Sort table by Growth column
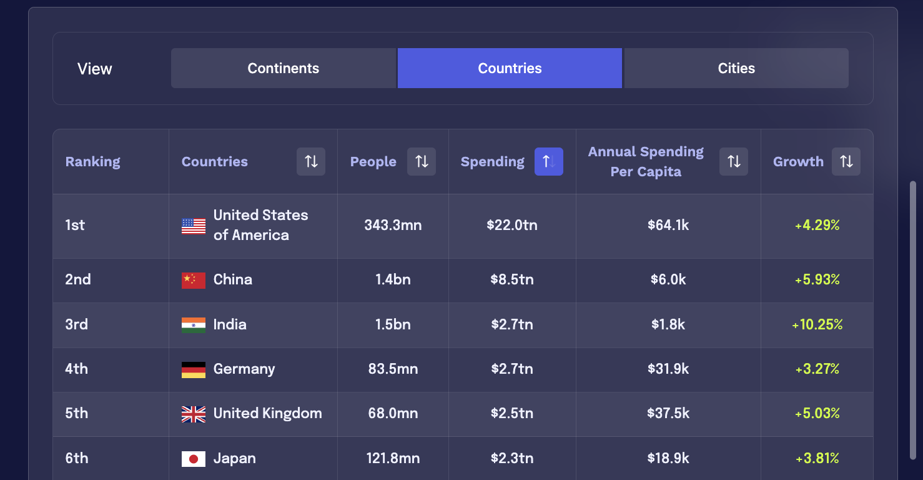The image size is (923, 480). coord(846,162)
